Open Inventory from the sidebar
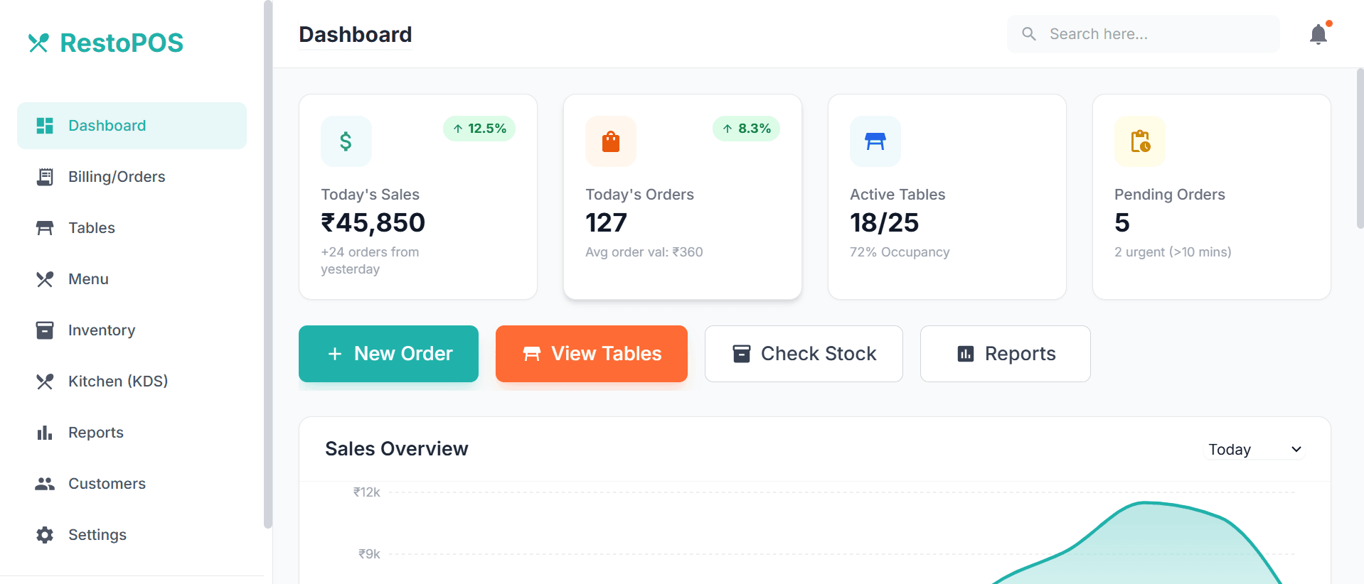 click(132, 330)
